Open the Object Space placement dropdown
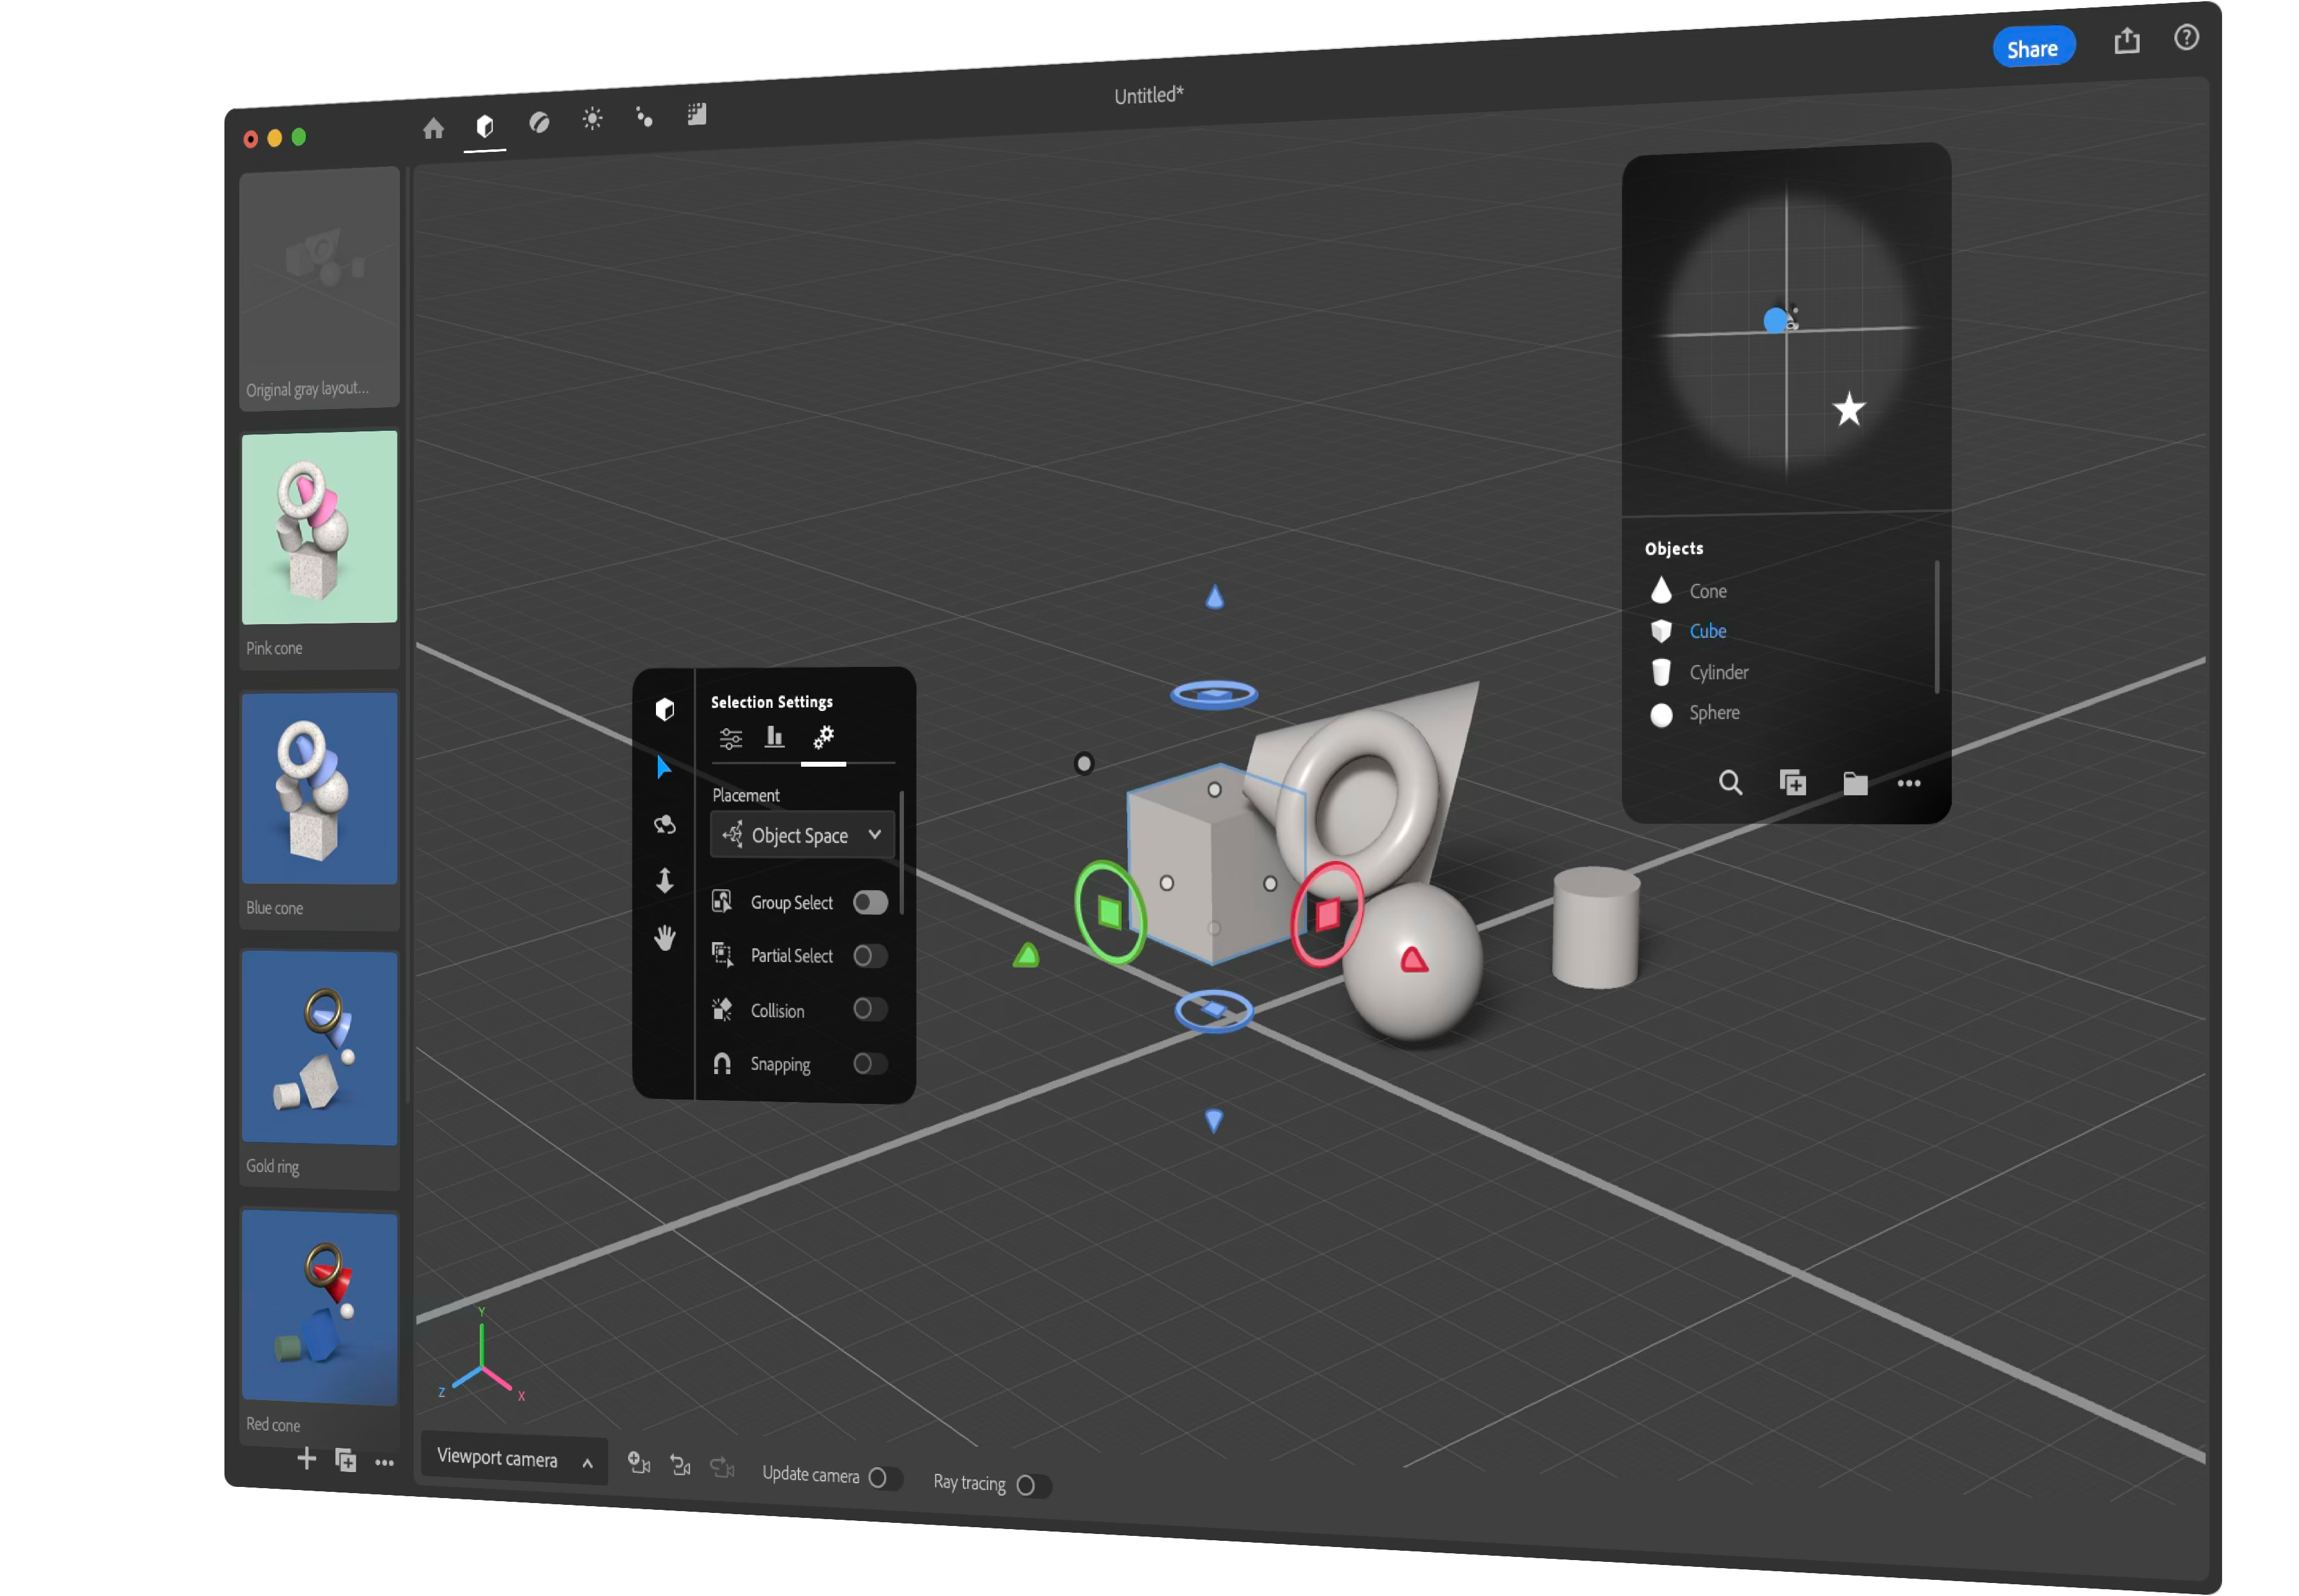This screenshot has height=1596, width=2299. (801, 835)
